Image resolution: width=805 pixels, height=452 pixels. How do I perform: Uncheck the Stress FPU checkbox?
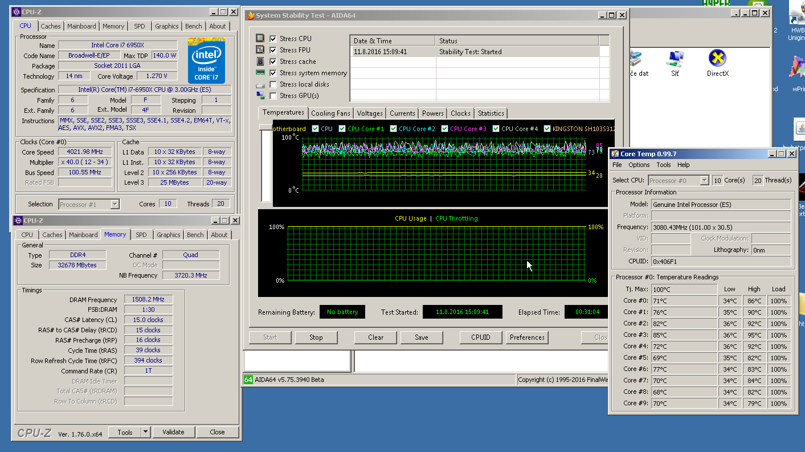[273, 50]
